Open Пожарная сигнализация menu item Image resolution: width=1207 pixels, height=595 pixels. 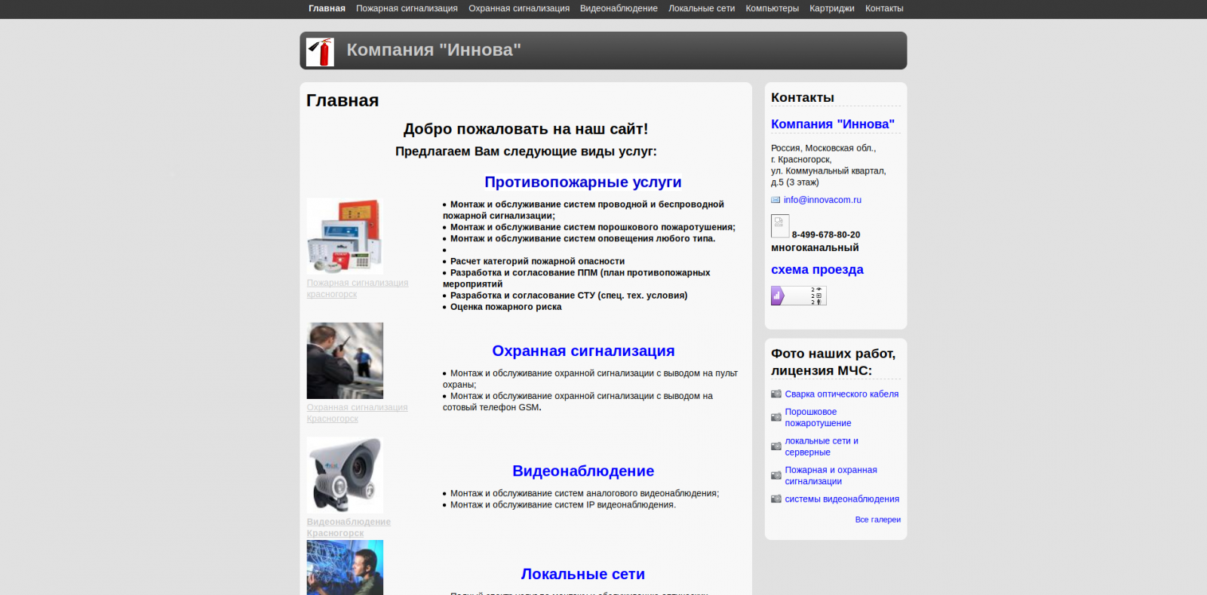(x=407, y=8)
